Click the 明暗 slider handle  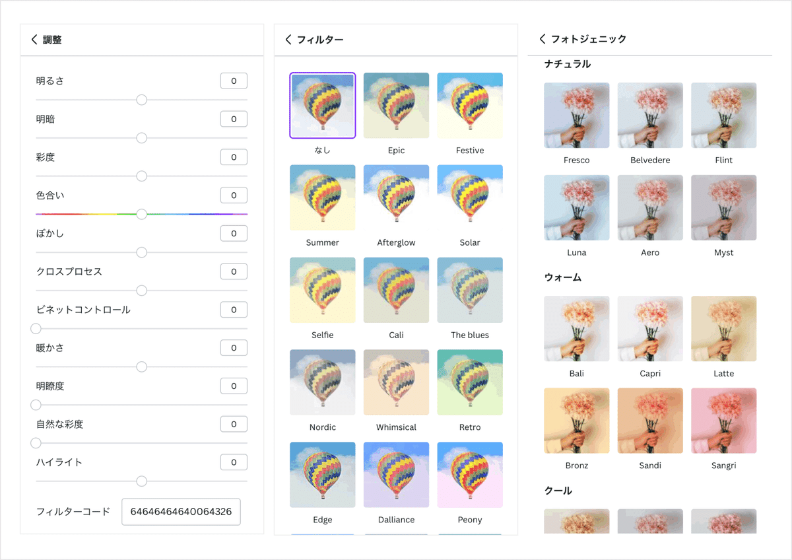click(141, 138)
